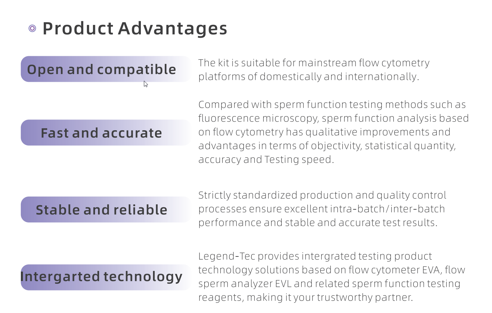Click the word 'compatible' in first label
This screenshot has height=313, width=492.
136,70
